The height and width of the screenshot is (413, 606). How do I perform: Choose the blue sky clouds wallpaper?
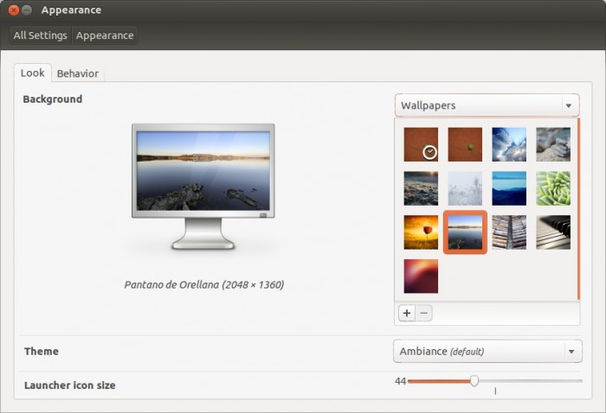(x=509, y=144)
